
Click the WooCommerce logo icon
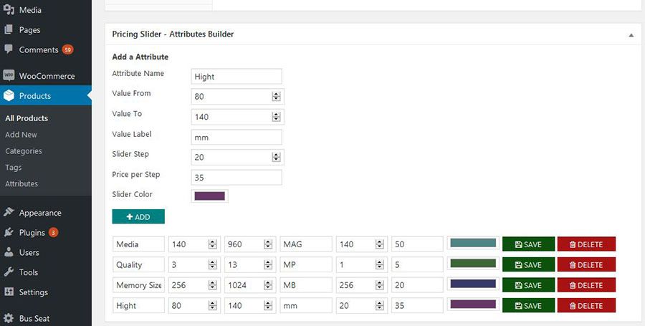(x=9, y=75)
